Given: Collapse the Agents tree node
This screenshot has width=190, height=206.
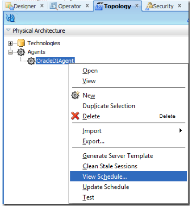Looking at the screenshot, I should (x=10, y=52).
